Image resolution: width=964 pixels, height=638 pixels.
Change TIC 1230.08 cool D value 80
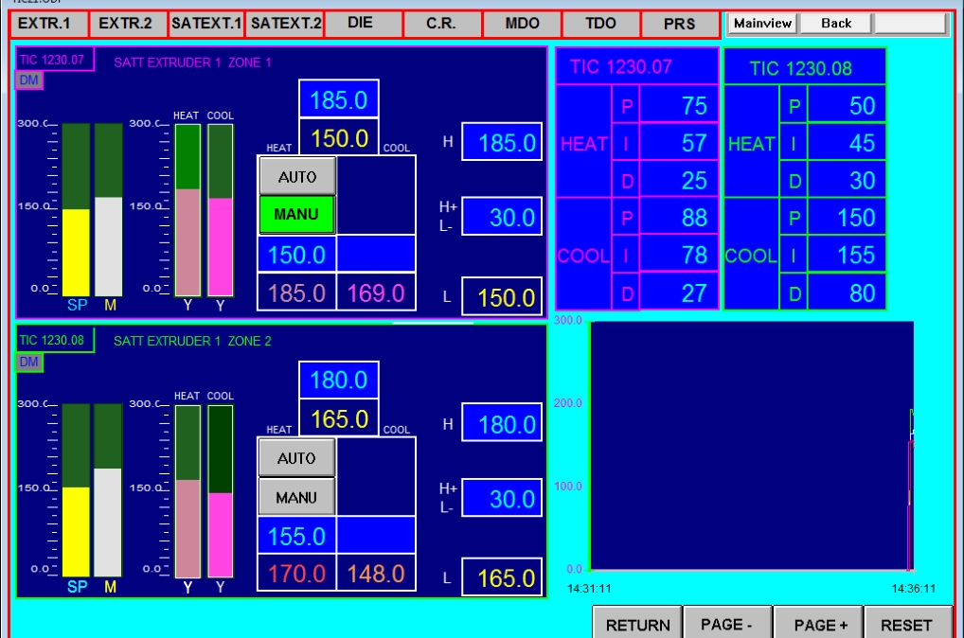(x=848, y=293)
